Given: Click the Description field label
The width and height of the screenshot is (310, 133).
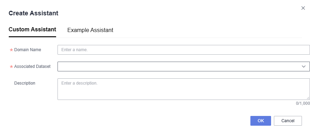Looking at the screenshot, I should click(25, 83).
